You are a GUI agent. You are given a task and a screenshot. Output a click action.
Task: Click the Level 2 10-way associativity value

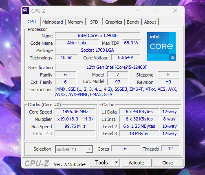170,126
